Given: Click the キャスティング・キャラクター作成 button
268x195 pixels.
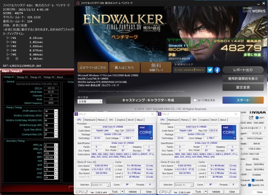Looking at the screenshot, I should click(148, 100).
